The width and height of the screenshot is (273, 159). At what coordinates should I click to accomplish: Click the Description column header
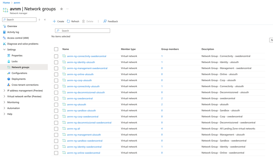pos(208,49)
